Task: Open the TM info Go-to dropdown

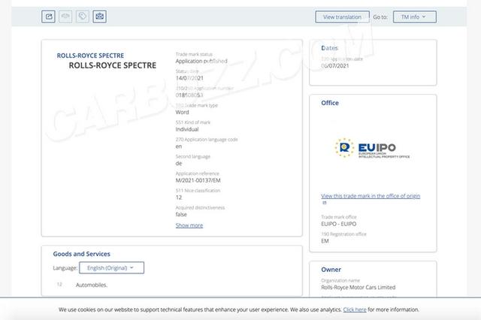Action: [x=414, y=17]
